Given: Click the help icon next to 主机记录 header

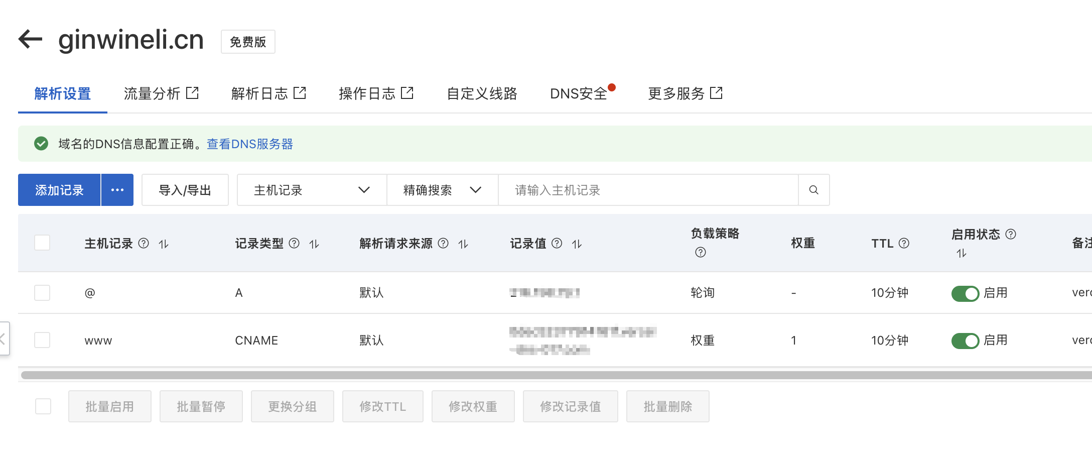Looking at the screenshot, I should pos(144,244).
